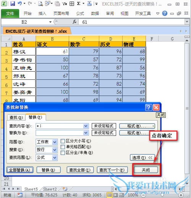Open Print Preview from quick access toolbar
Screen dimensions: 191x198
tap(40, 3)
